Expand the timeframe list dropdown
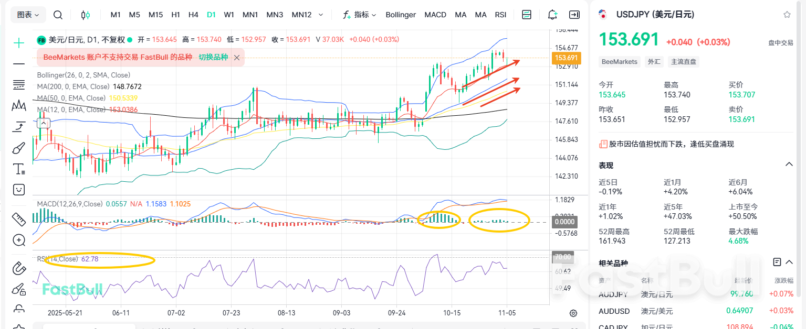 (321, 15)
